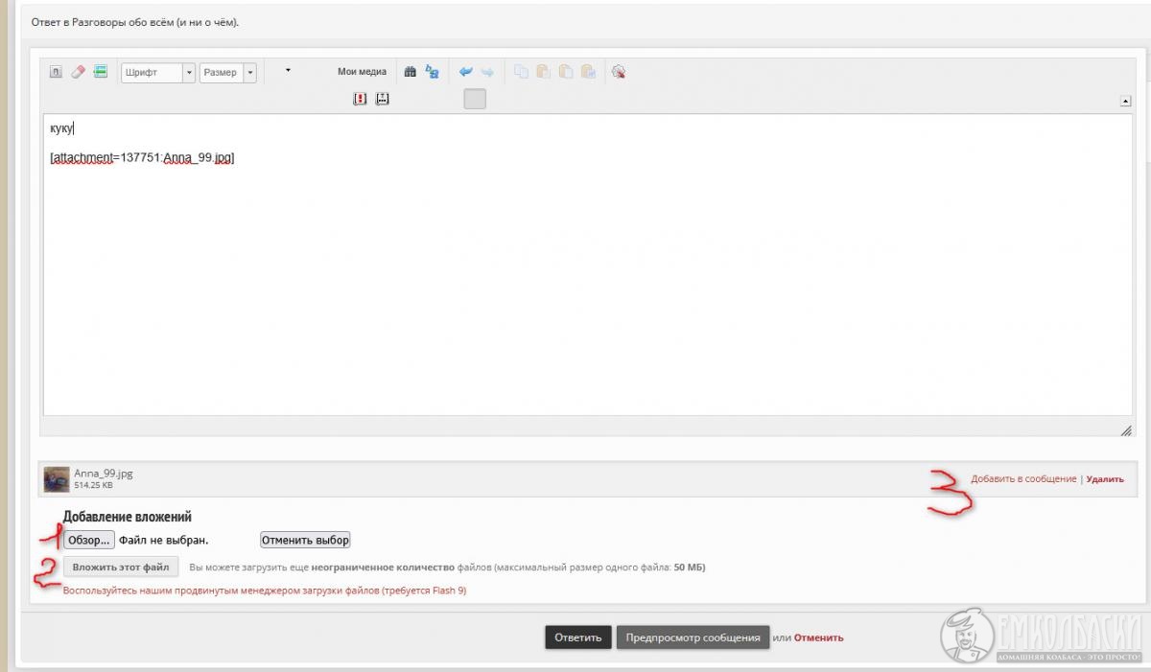Screen dimensions: 1151x672
Task: Click the red exclamation mark icon
Action: click(x=360, y=99)
